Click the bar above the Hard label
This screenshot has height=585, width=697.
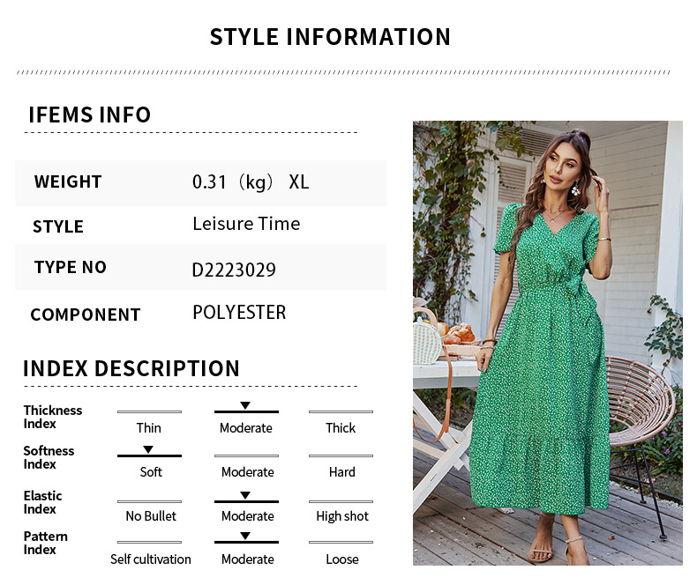(341, 455)
